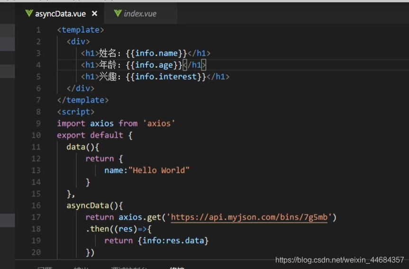Click the script tag on line 8
The width and height of the screenshot is (409, 269).
coord(76,112)
